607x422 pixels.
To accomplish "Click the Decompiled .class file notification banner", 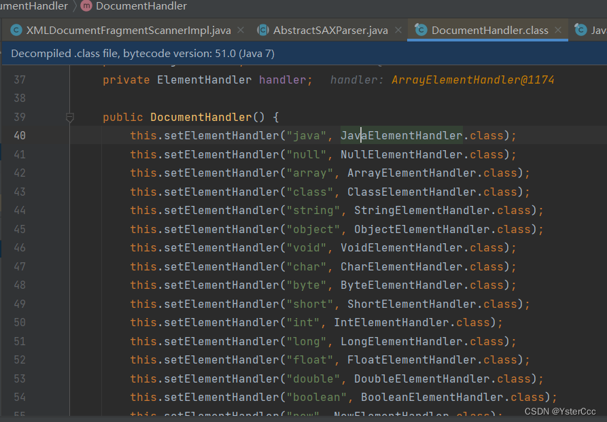I will tap(304, 54).
